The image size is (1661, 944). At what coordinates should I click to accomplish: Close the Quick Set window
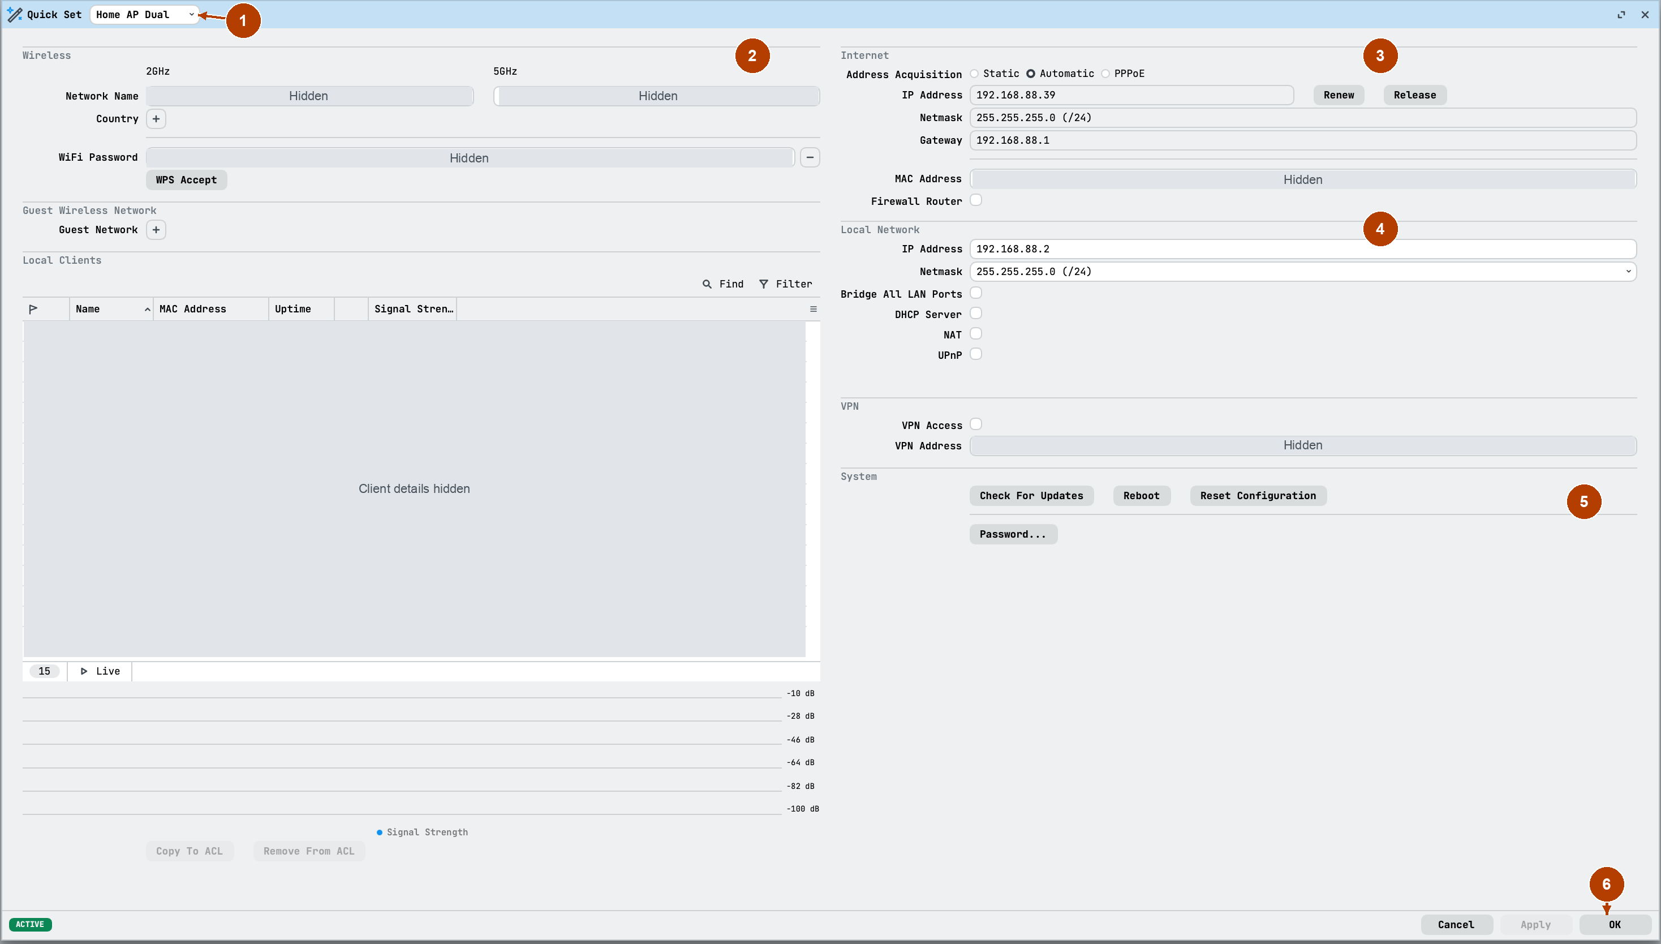pyautogui.click(x=1645, y=14)
